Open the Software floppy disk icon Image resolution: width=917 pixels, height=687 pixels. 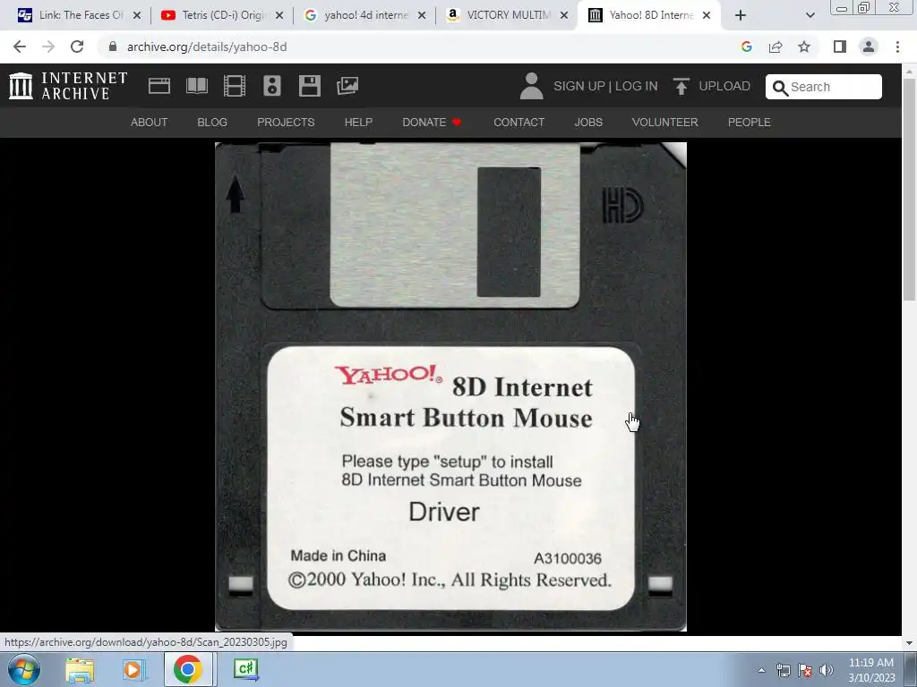pos(309,86)
